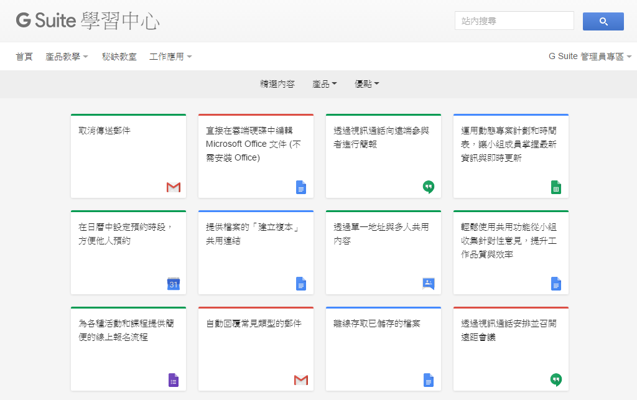
Task: Expand the 工作應用 dropdown menu
Action: click(x=170, y=57)
